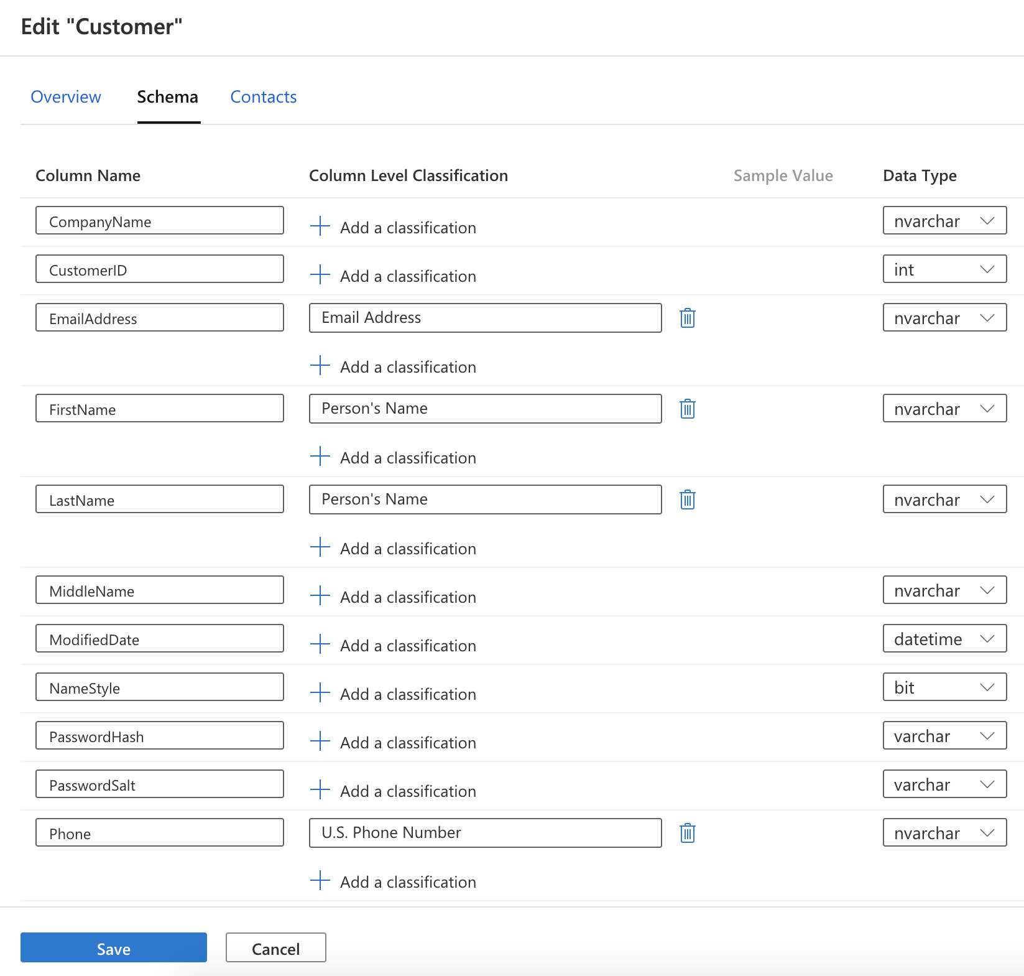Click plus icon in CompanyName row

coord(320,226)
